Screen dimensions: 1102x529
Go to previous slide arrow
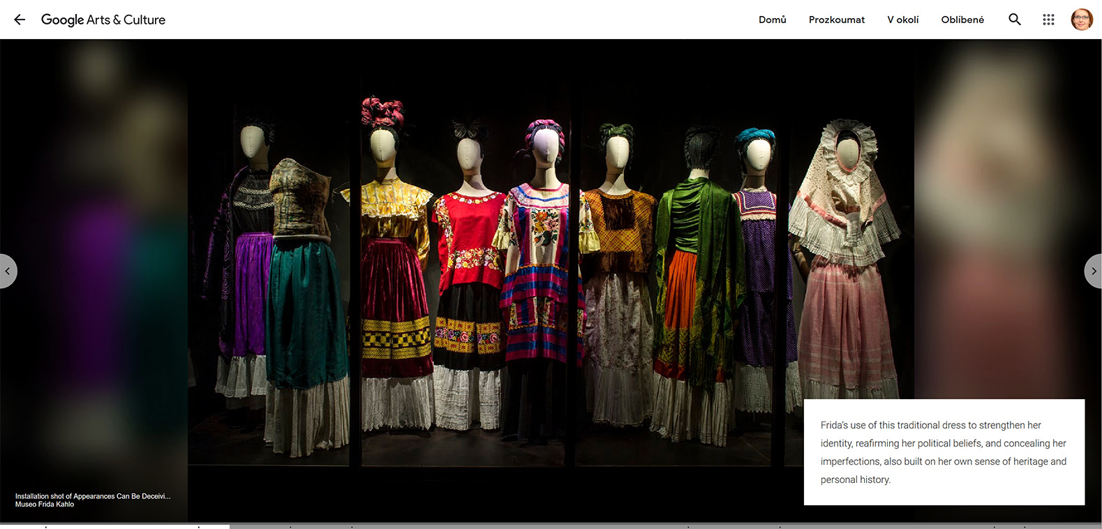(7, 271)
